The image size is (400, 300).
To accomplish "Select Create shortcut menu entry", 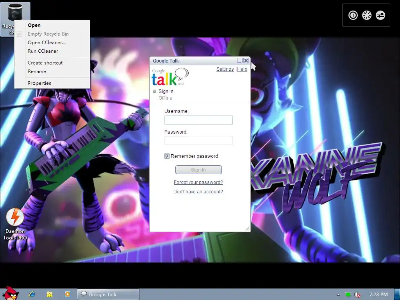I will (52, 63).
